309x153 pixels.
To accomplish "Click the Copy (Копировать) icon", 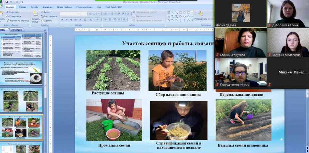I will click(7, 16).
